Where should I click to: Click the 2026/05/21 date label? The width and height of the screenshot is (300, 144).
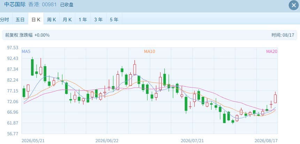pos(33,141)
